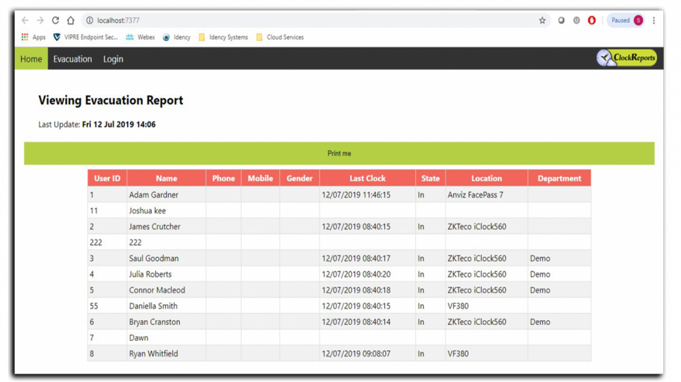The image size is (681, 382).
Task: Open the Chrome three-dot menu
Action: click(654, 20)
